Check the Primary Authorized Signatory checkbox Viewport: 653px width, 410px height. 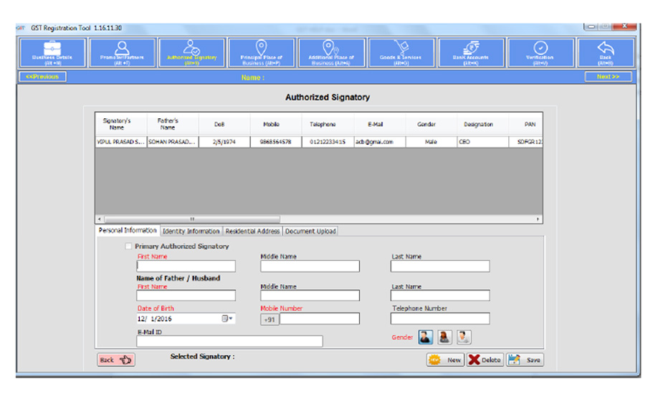coord(128,247)
